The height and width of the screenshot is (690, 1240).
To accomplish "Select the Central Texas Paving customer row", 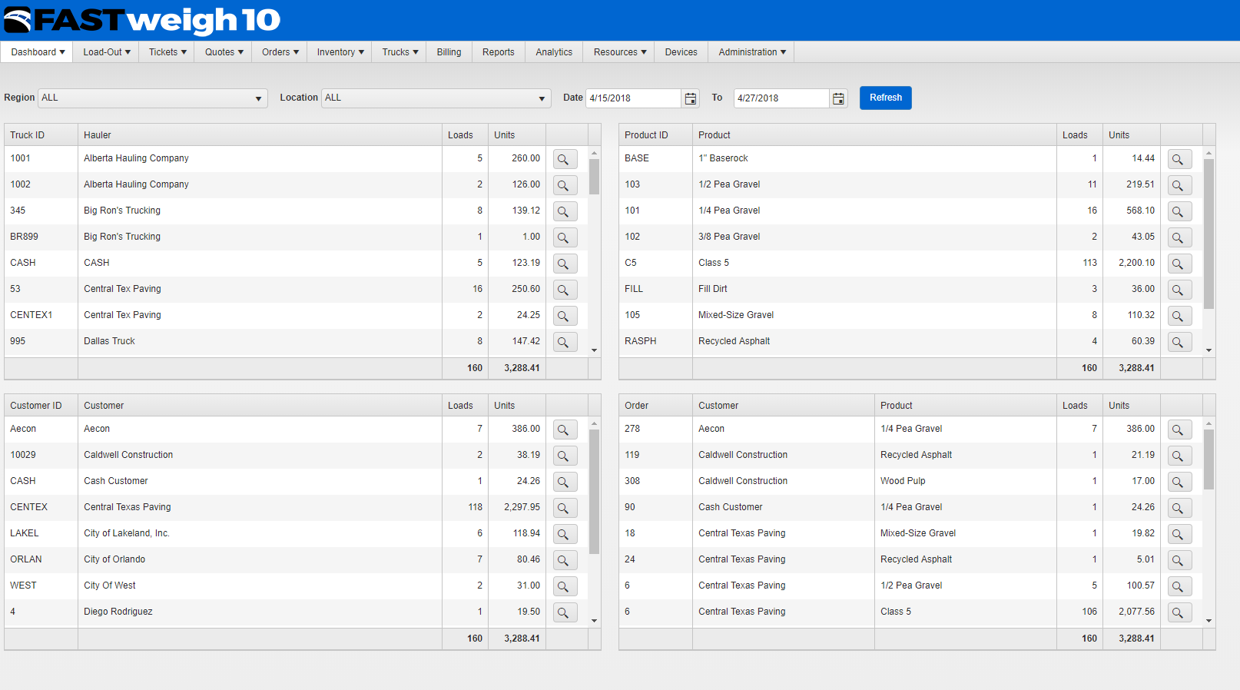I will (296, 507).
